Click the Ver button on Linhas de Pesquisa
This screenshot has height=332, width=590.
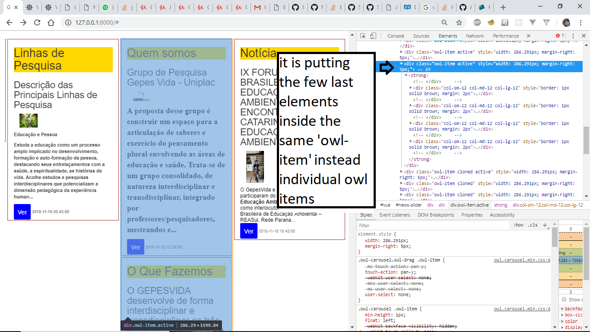[22, 212]
